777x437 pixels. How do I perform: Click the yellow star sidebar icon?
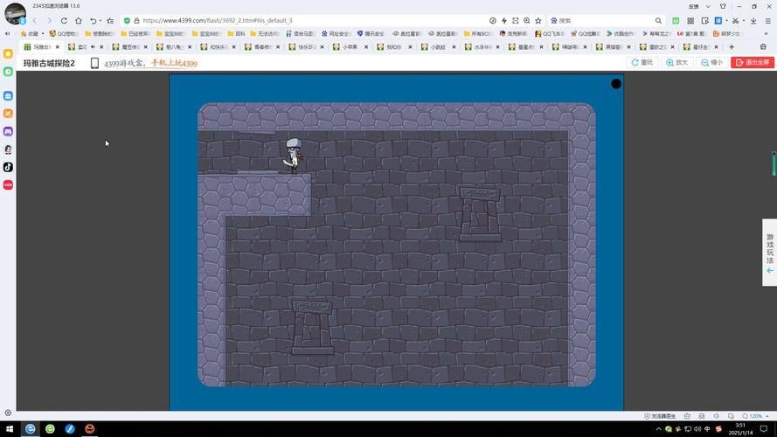[8, 53]
